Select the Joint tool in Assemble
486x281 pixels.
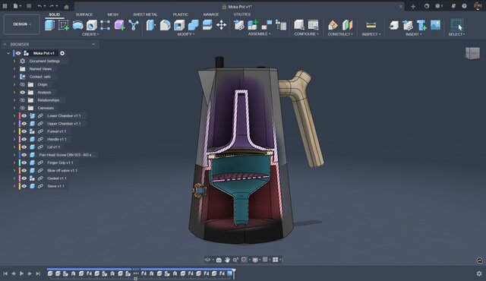tap(267, 25)
